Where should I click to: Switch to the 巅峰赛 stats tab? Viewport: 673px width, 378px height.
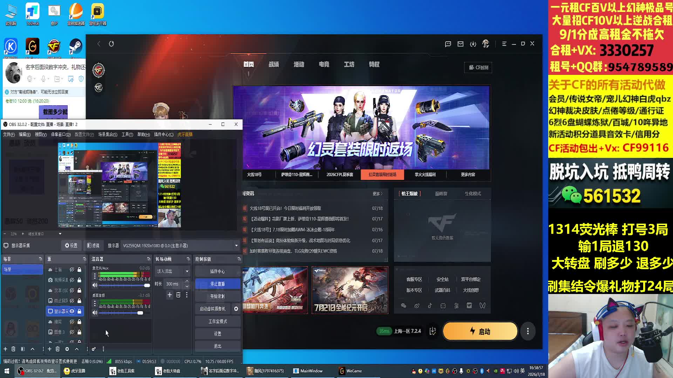[441, 194]
